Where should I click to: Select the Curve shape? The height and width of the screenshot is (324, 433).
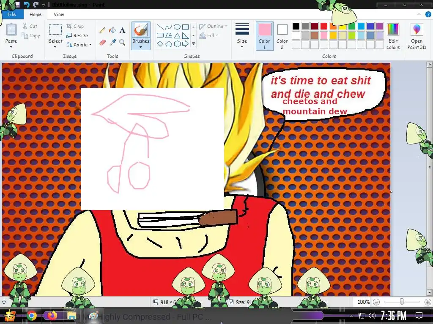[168, 27]
